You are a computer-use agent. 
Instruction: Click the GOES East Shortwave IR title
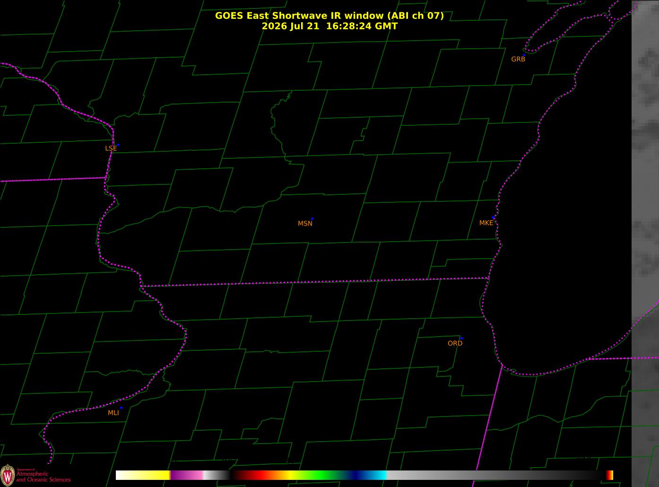click(x=329, y=16)
